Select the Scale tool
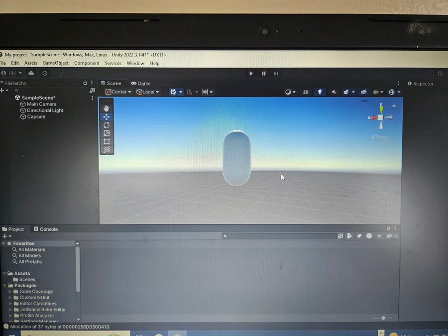 tap(107, 133)
